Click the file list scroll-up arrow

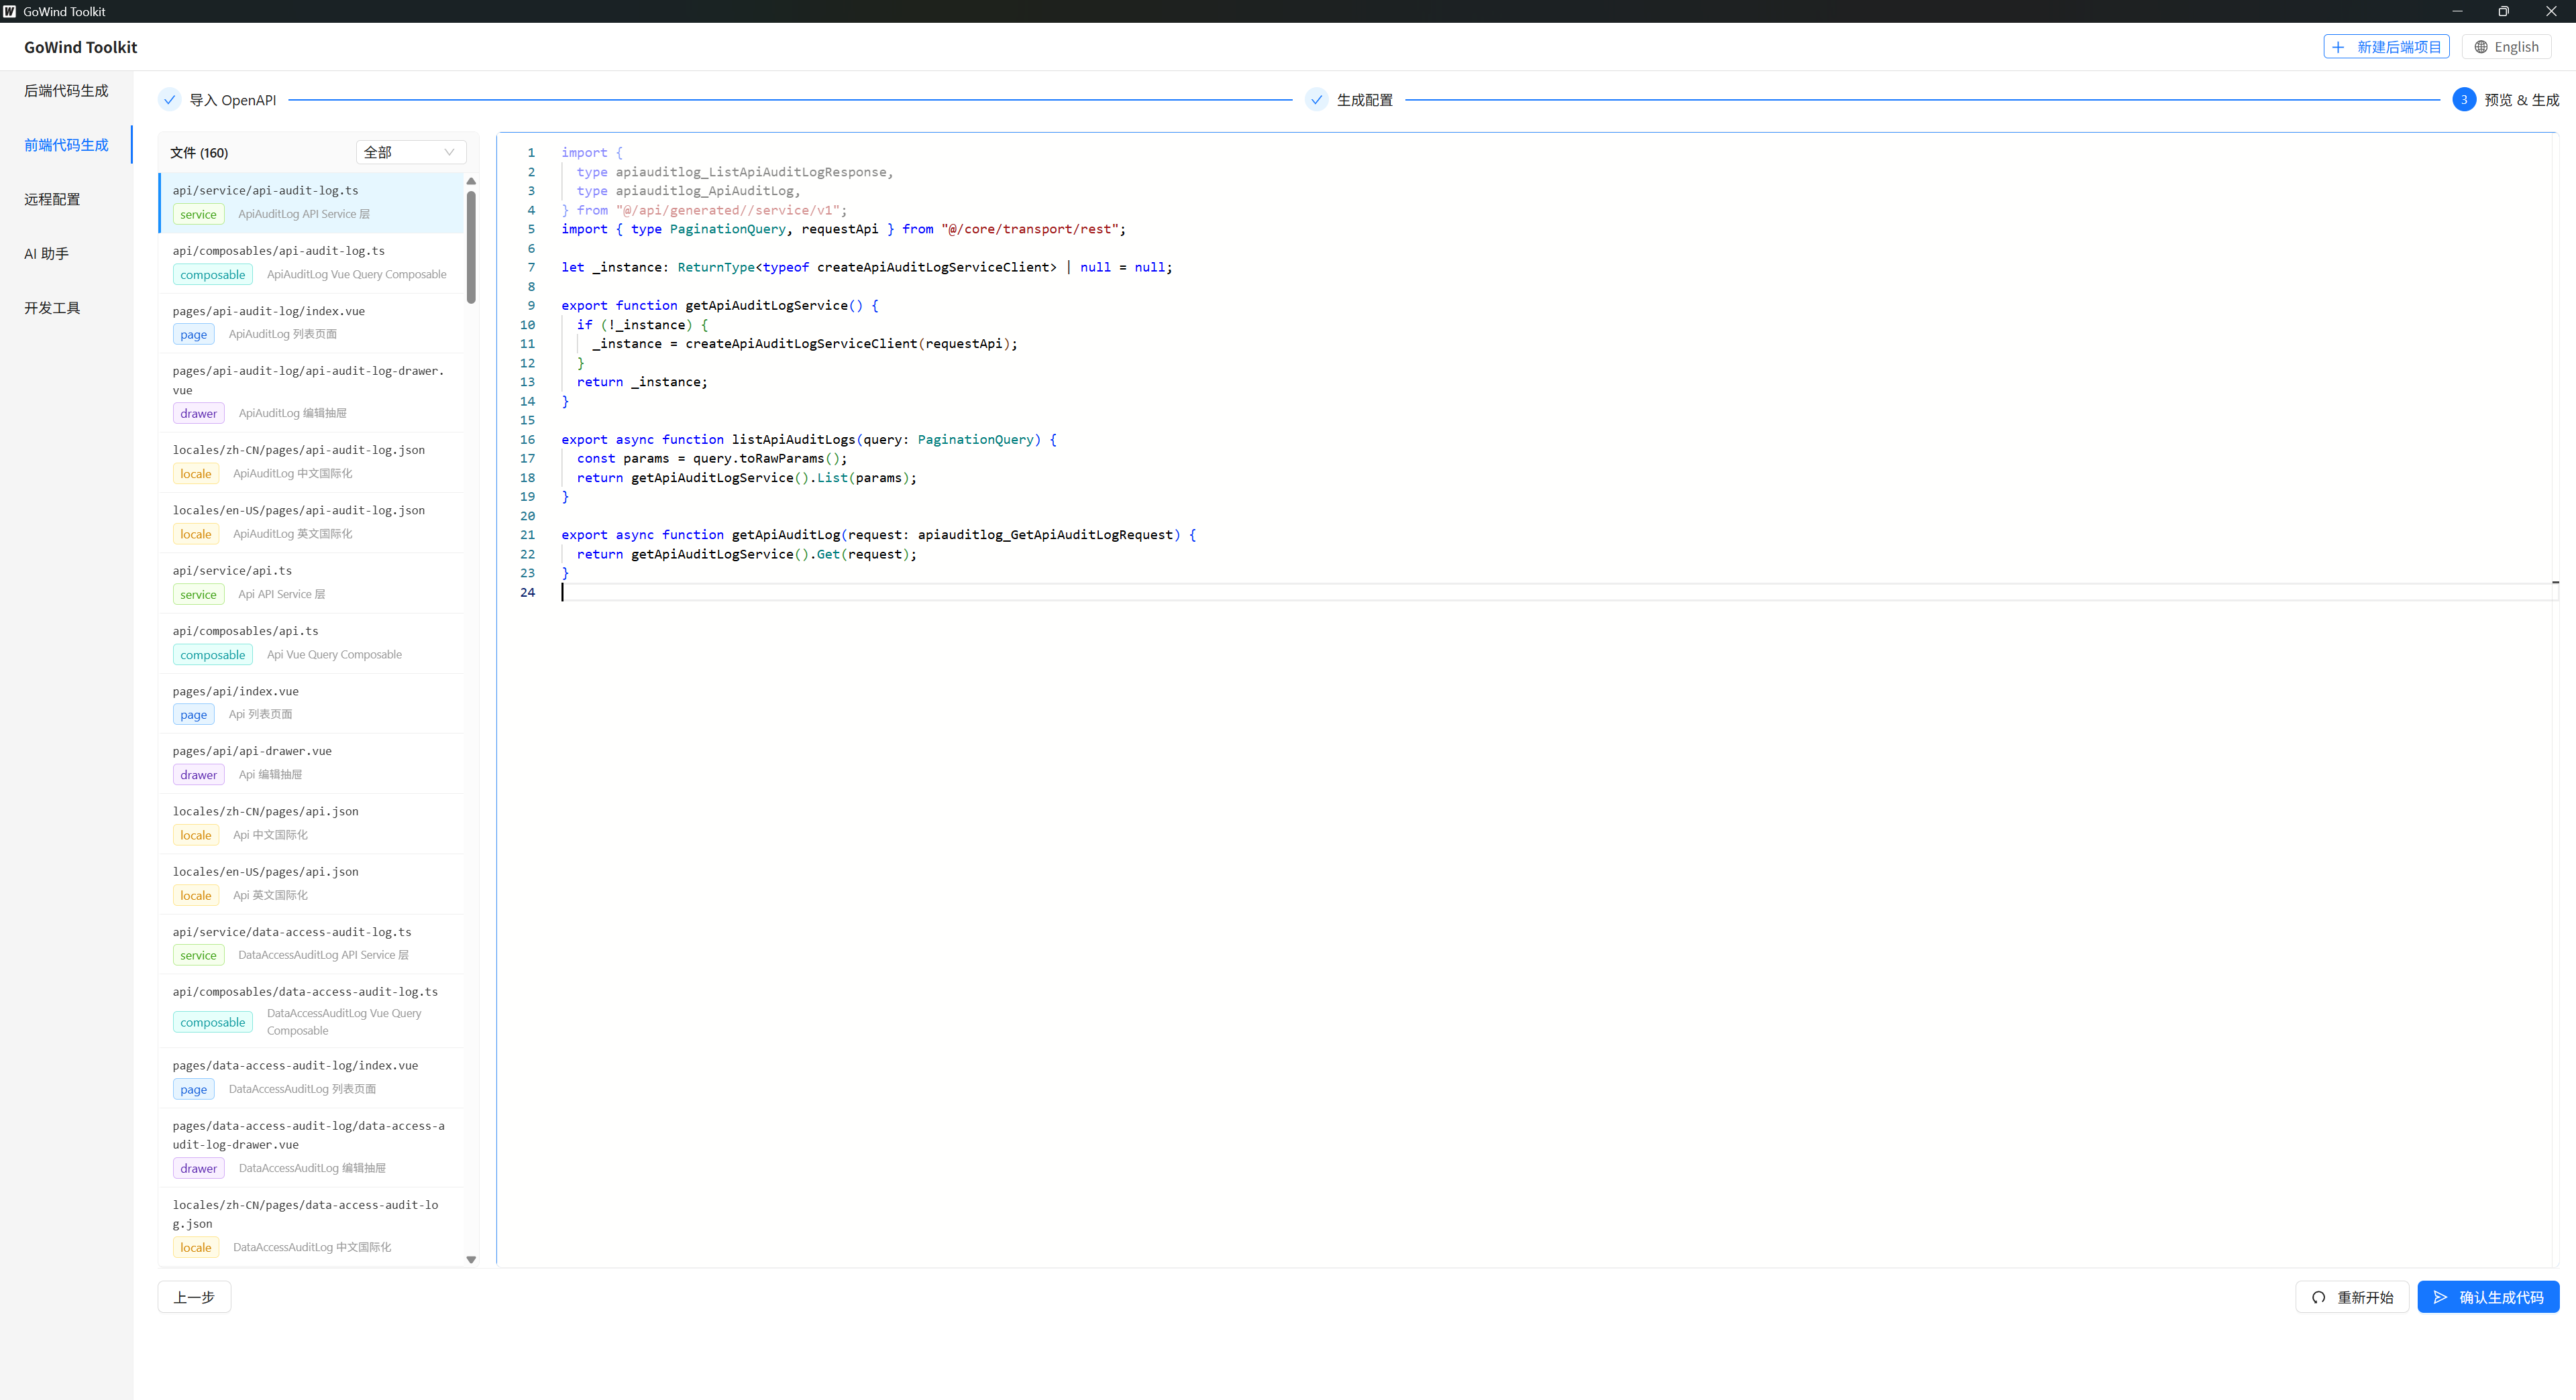(x=471, y=181)
